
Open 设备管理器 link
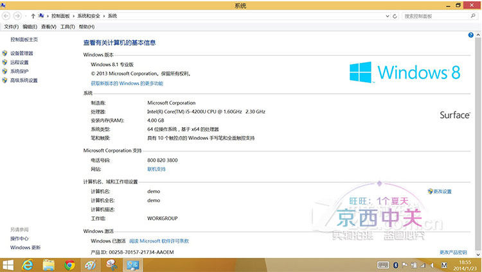tap(21, 53)
